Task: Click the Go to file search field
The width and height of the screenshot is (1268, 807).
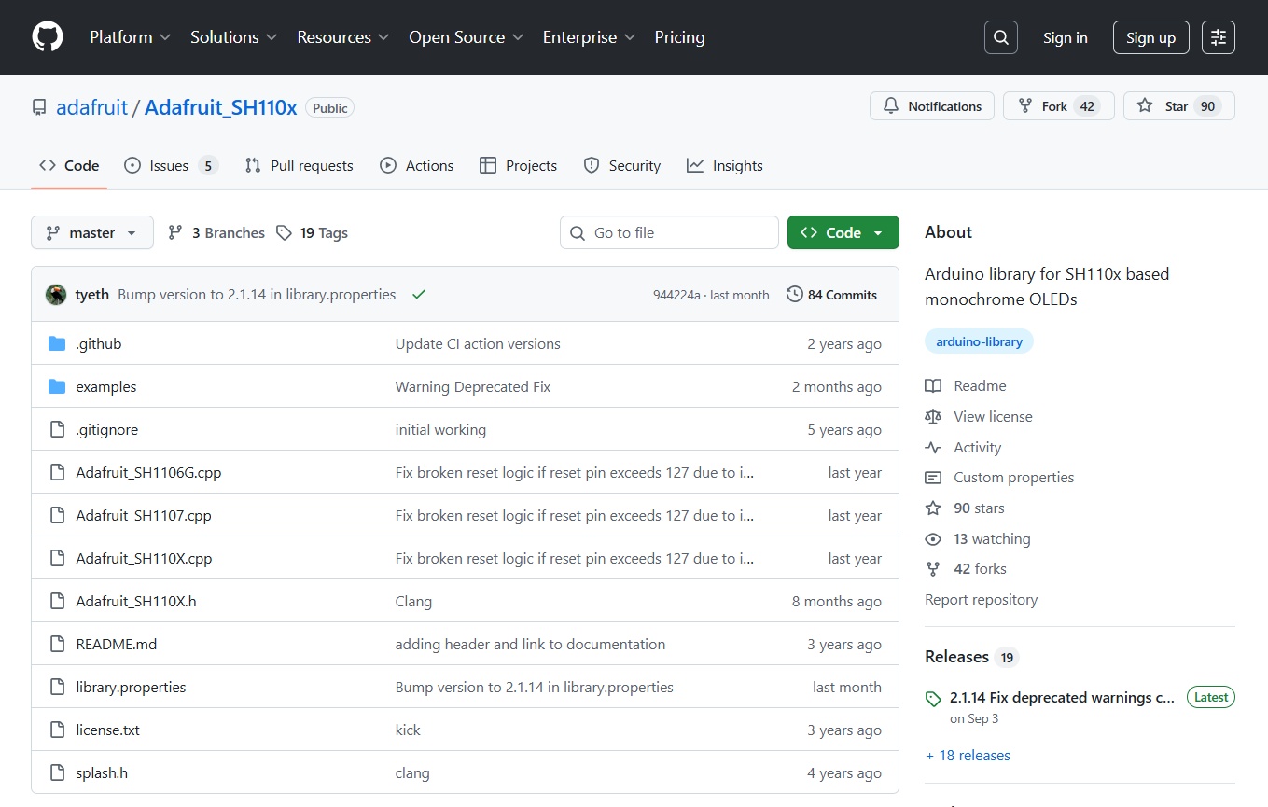Action: (669, 233)
